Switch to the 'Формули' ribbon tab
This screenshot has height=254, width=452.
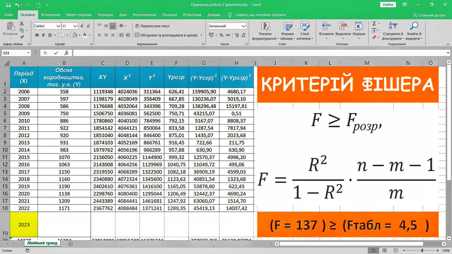105,15
